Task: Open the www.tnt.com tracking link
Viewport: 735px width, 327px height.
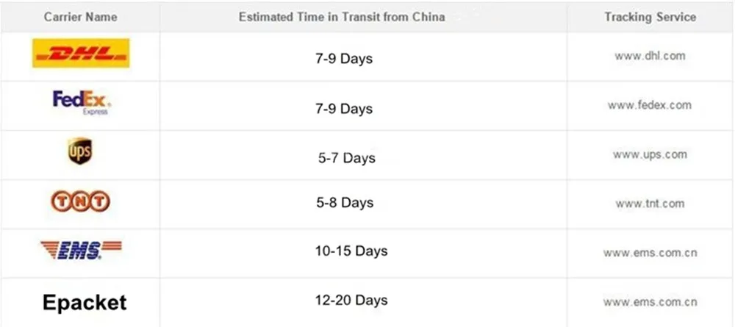Action: tap(650, 204)
